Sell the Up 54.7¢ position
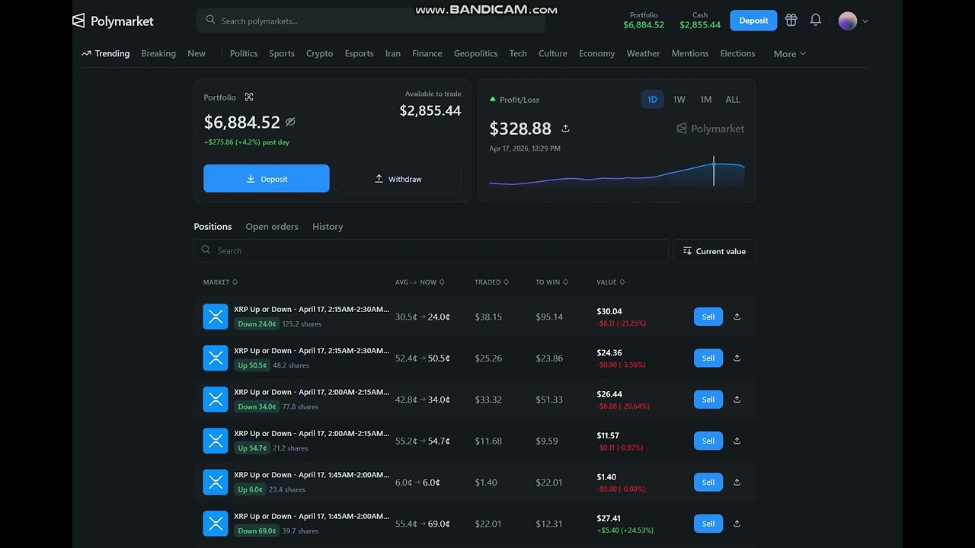975x548 pixels. click(x=708, y=441)
